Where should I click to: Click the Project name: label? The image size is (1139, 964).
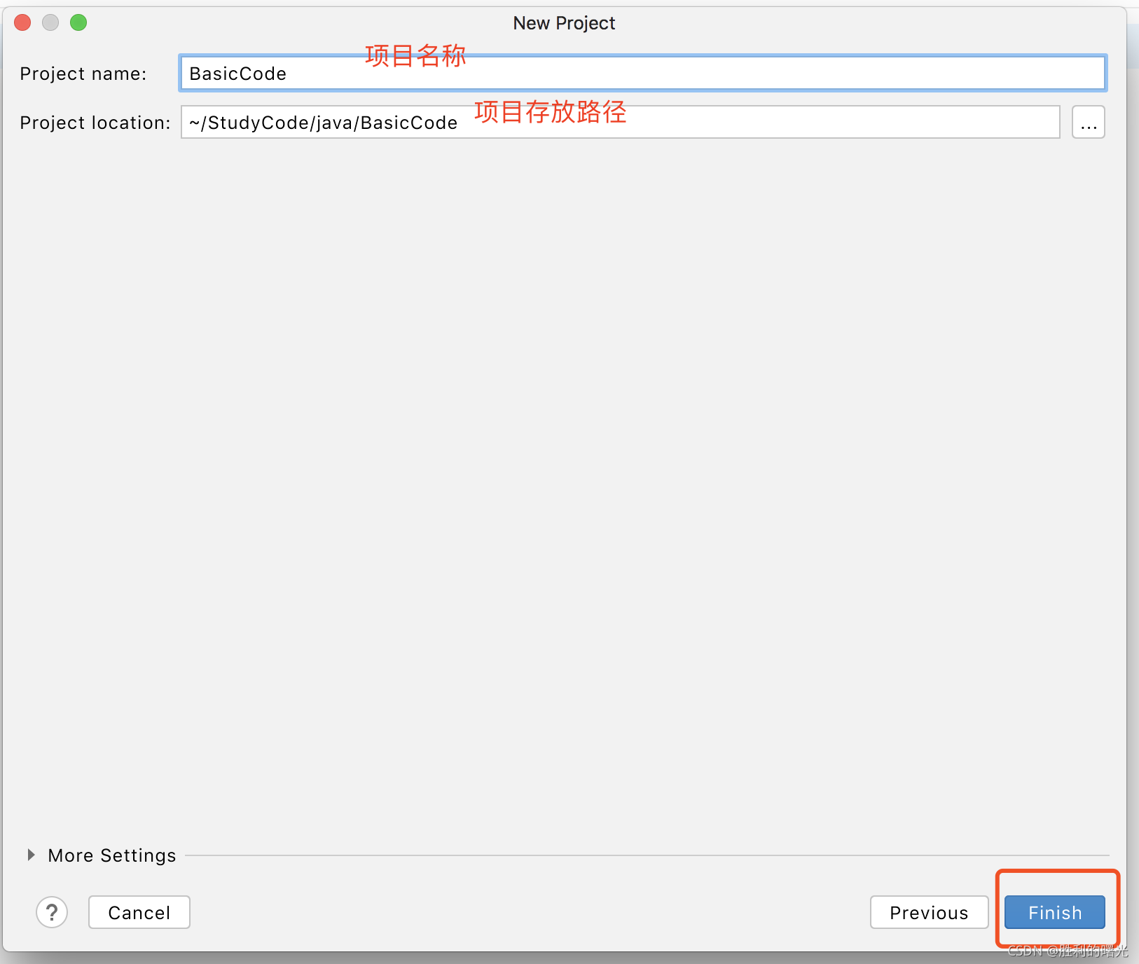click(x=83, y=74)
